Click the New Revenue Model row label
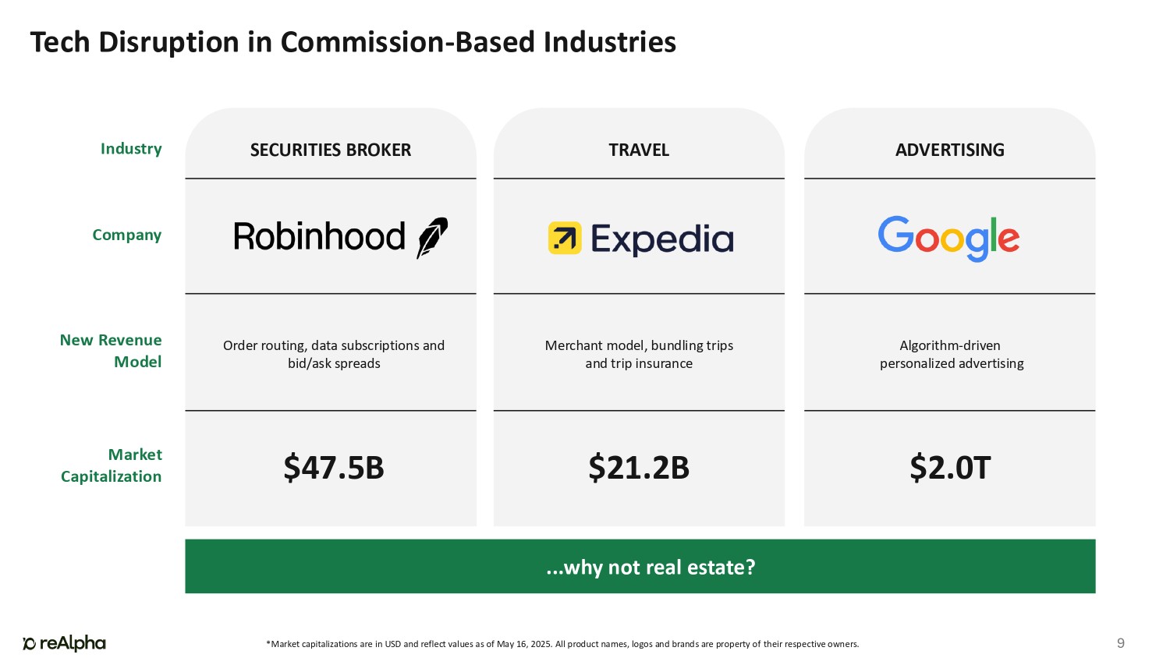This screenshot has width=1170, height=658. click(111, 351)
